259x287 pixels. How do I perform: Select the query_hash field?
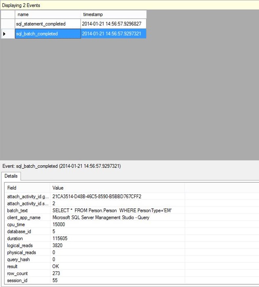[18, 259]
